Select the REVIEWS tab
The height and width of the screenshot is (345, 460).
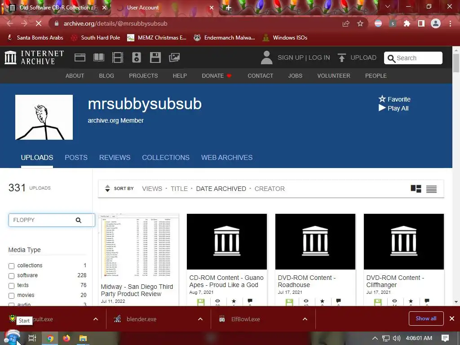click(115, 158)
